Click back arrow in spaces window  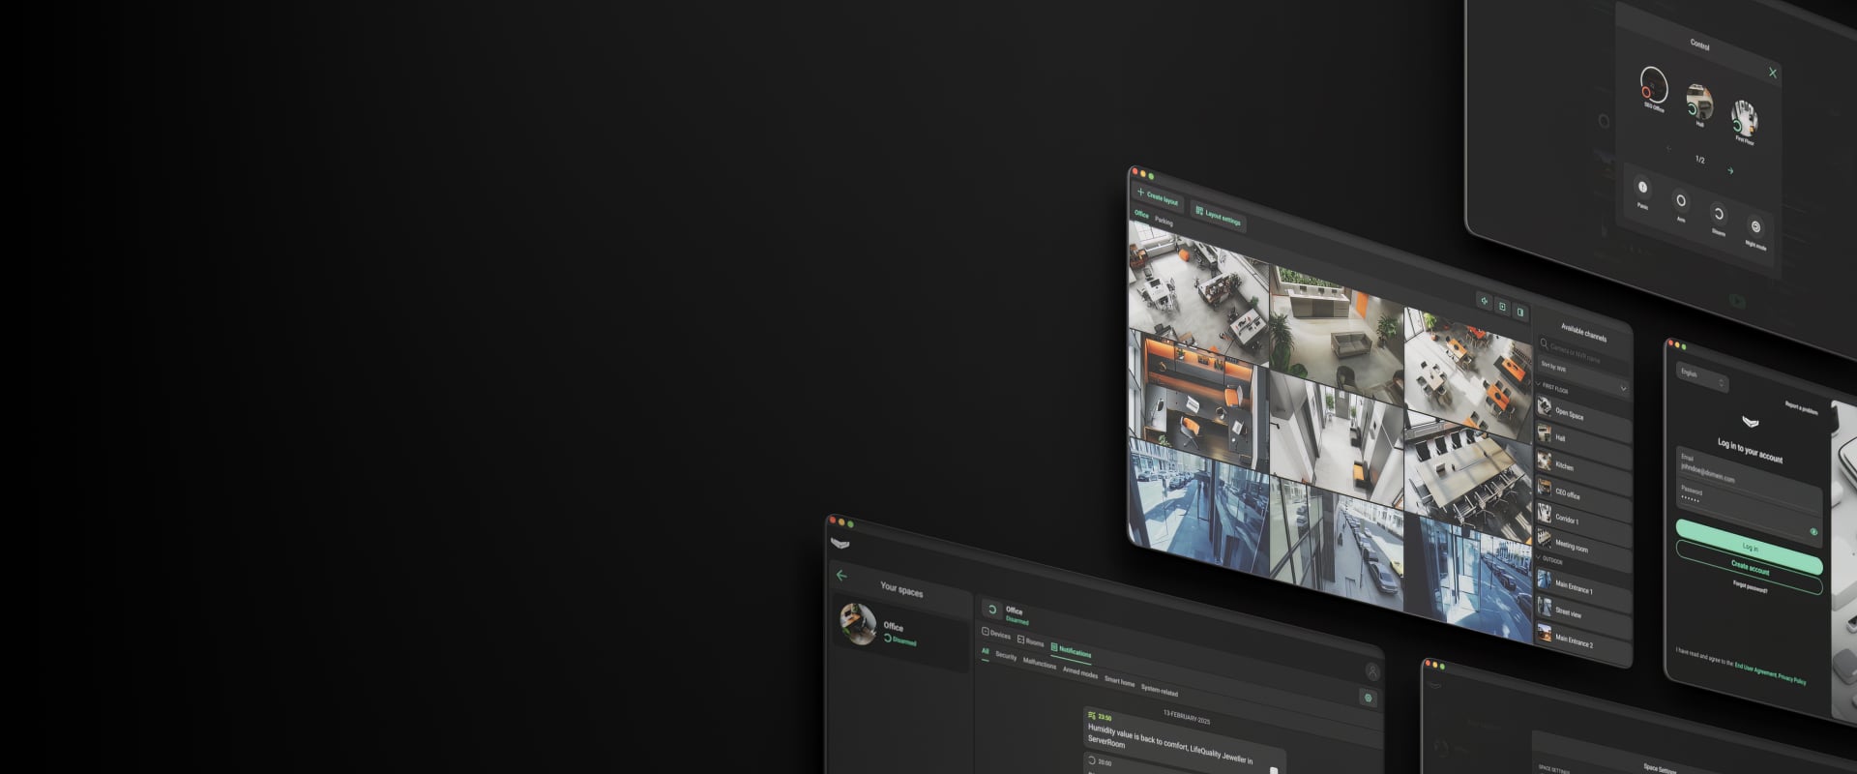click(841, 576)
